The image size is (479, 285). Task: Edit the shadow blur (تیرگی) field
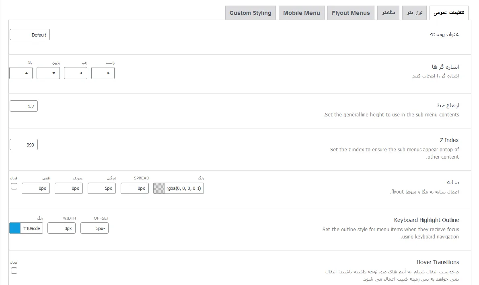[102, 188]
